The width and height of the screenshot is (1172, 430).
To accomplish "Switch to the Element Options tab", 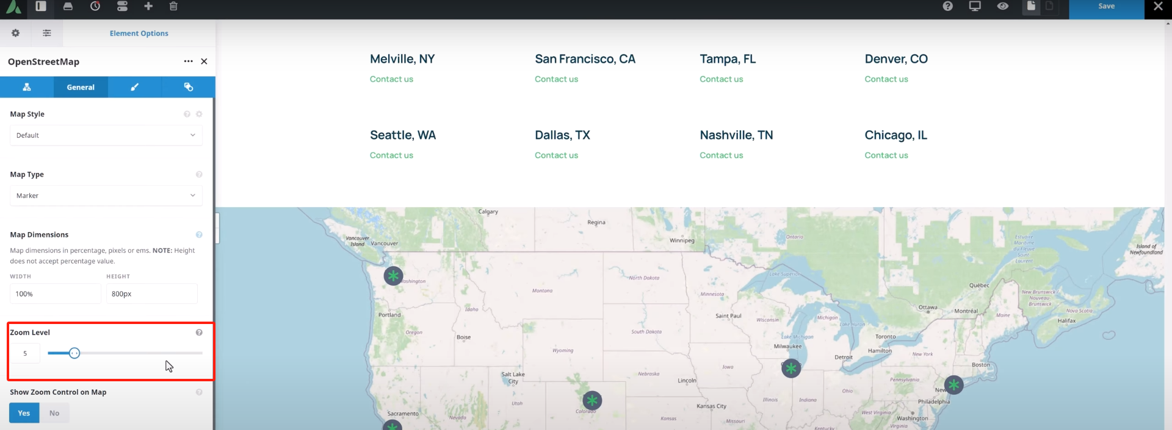I will (x=139, y=33).
